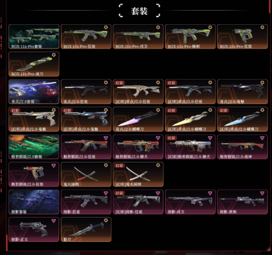Select the RGX-11z-Pro-狂徒 rifle skin card
272x255 pixels.
(x=86, y=37)
